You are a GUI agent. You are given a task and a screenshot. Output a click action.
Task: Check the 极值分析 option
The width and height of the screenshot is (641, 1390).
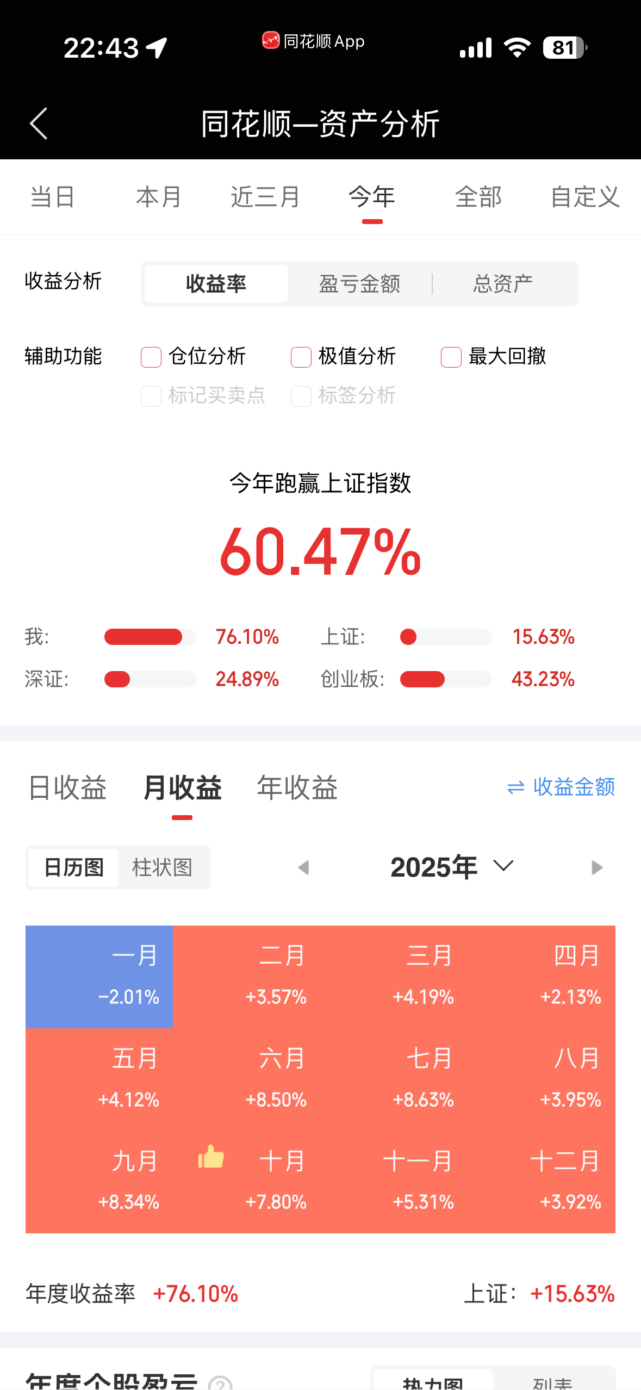(301, 357)
